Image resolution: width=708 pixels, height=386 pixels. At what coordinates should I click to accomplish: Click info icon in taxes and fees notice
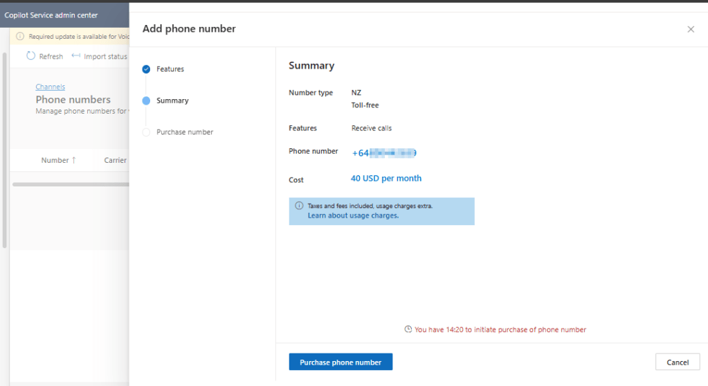click(299, 206)
